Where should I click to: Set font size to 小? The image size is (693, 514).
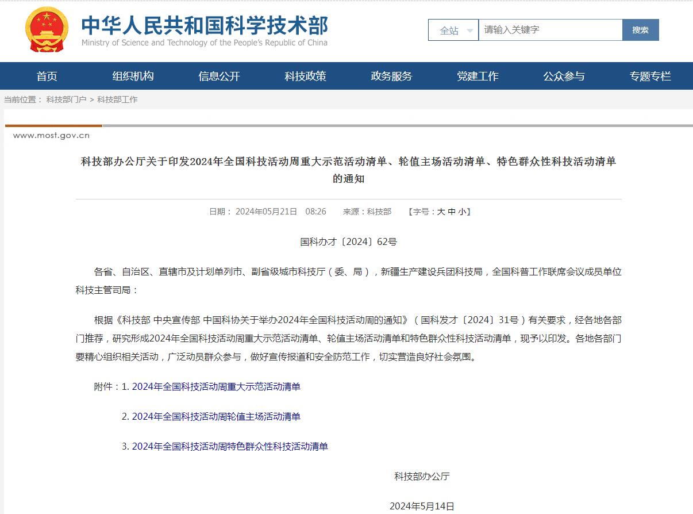tap(462, 212)
